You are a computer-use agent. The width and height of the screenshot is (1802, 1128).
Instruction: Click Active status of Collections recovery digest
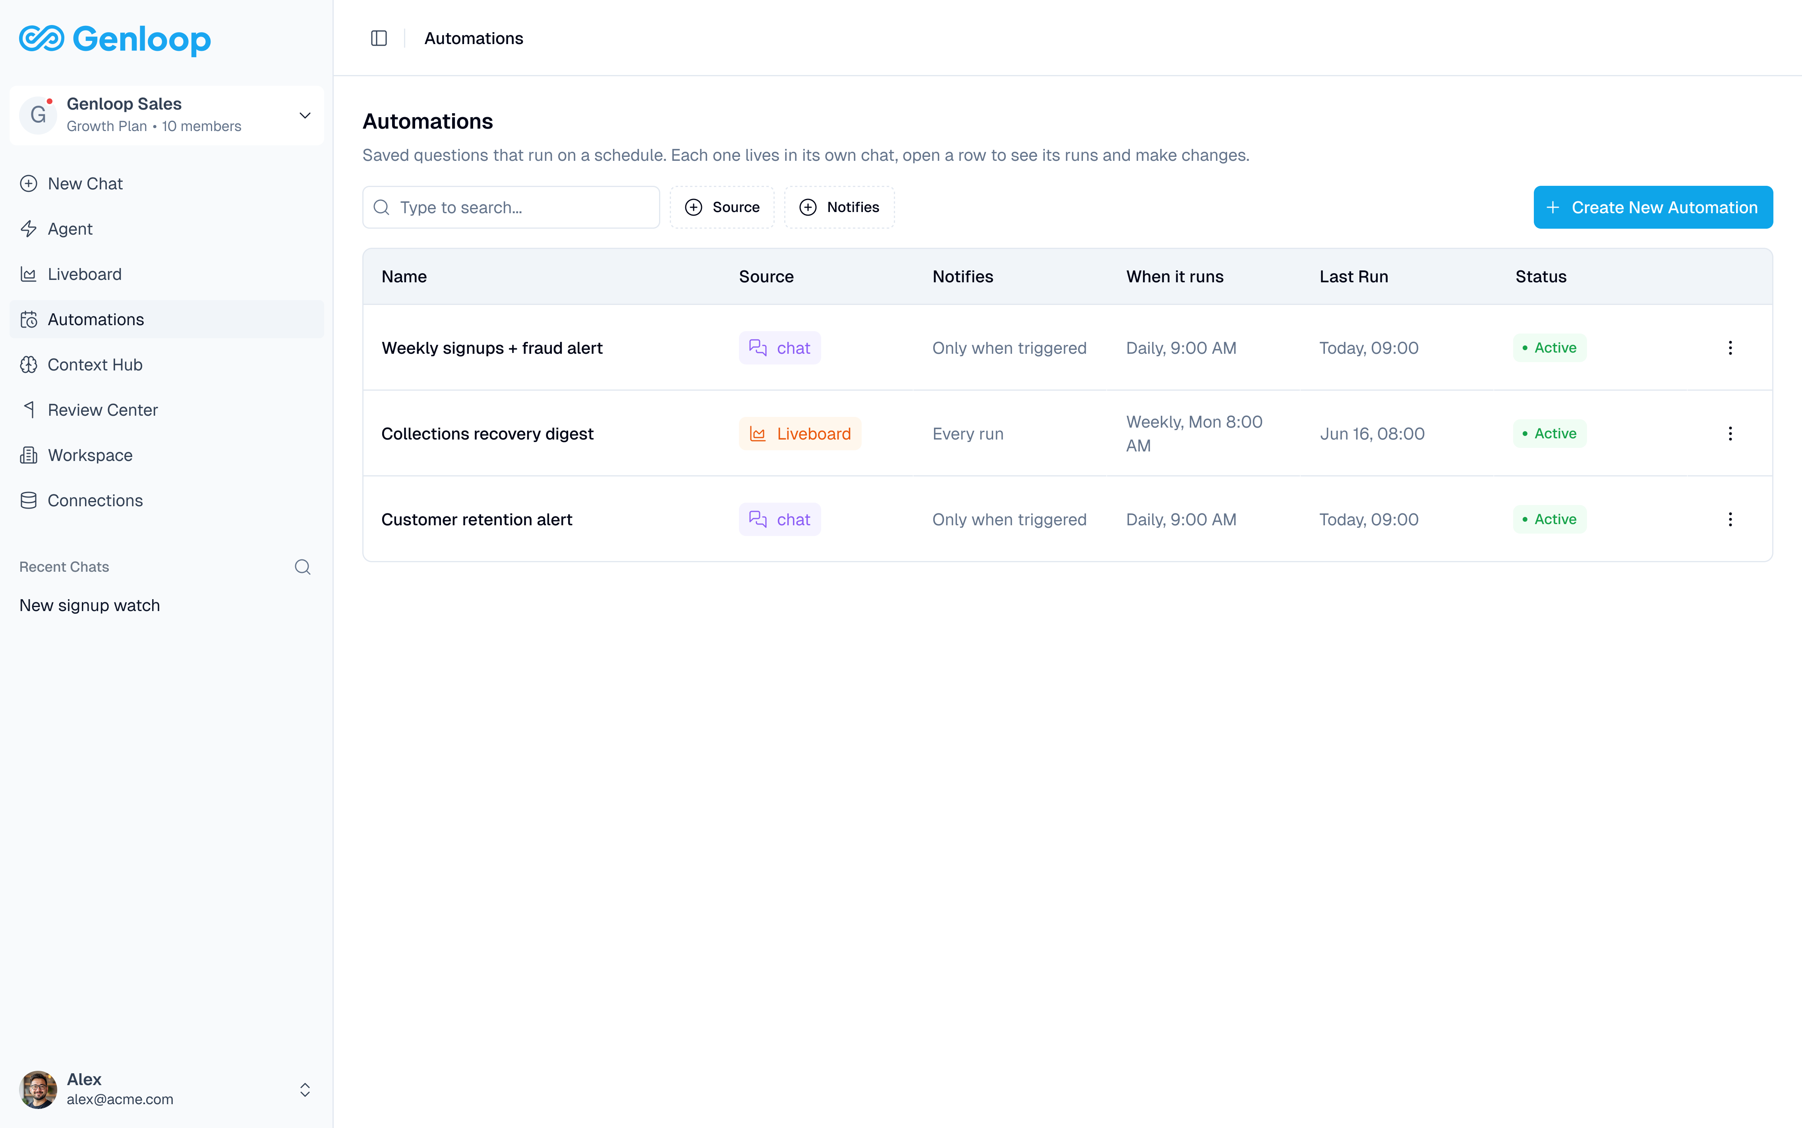pos(1550,434)
